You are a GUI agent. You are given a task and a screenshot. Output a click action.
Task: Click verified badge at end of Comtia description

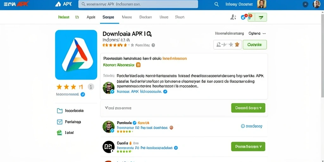176,148
